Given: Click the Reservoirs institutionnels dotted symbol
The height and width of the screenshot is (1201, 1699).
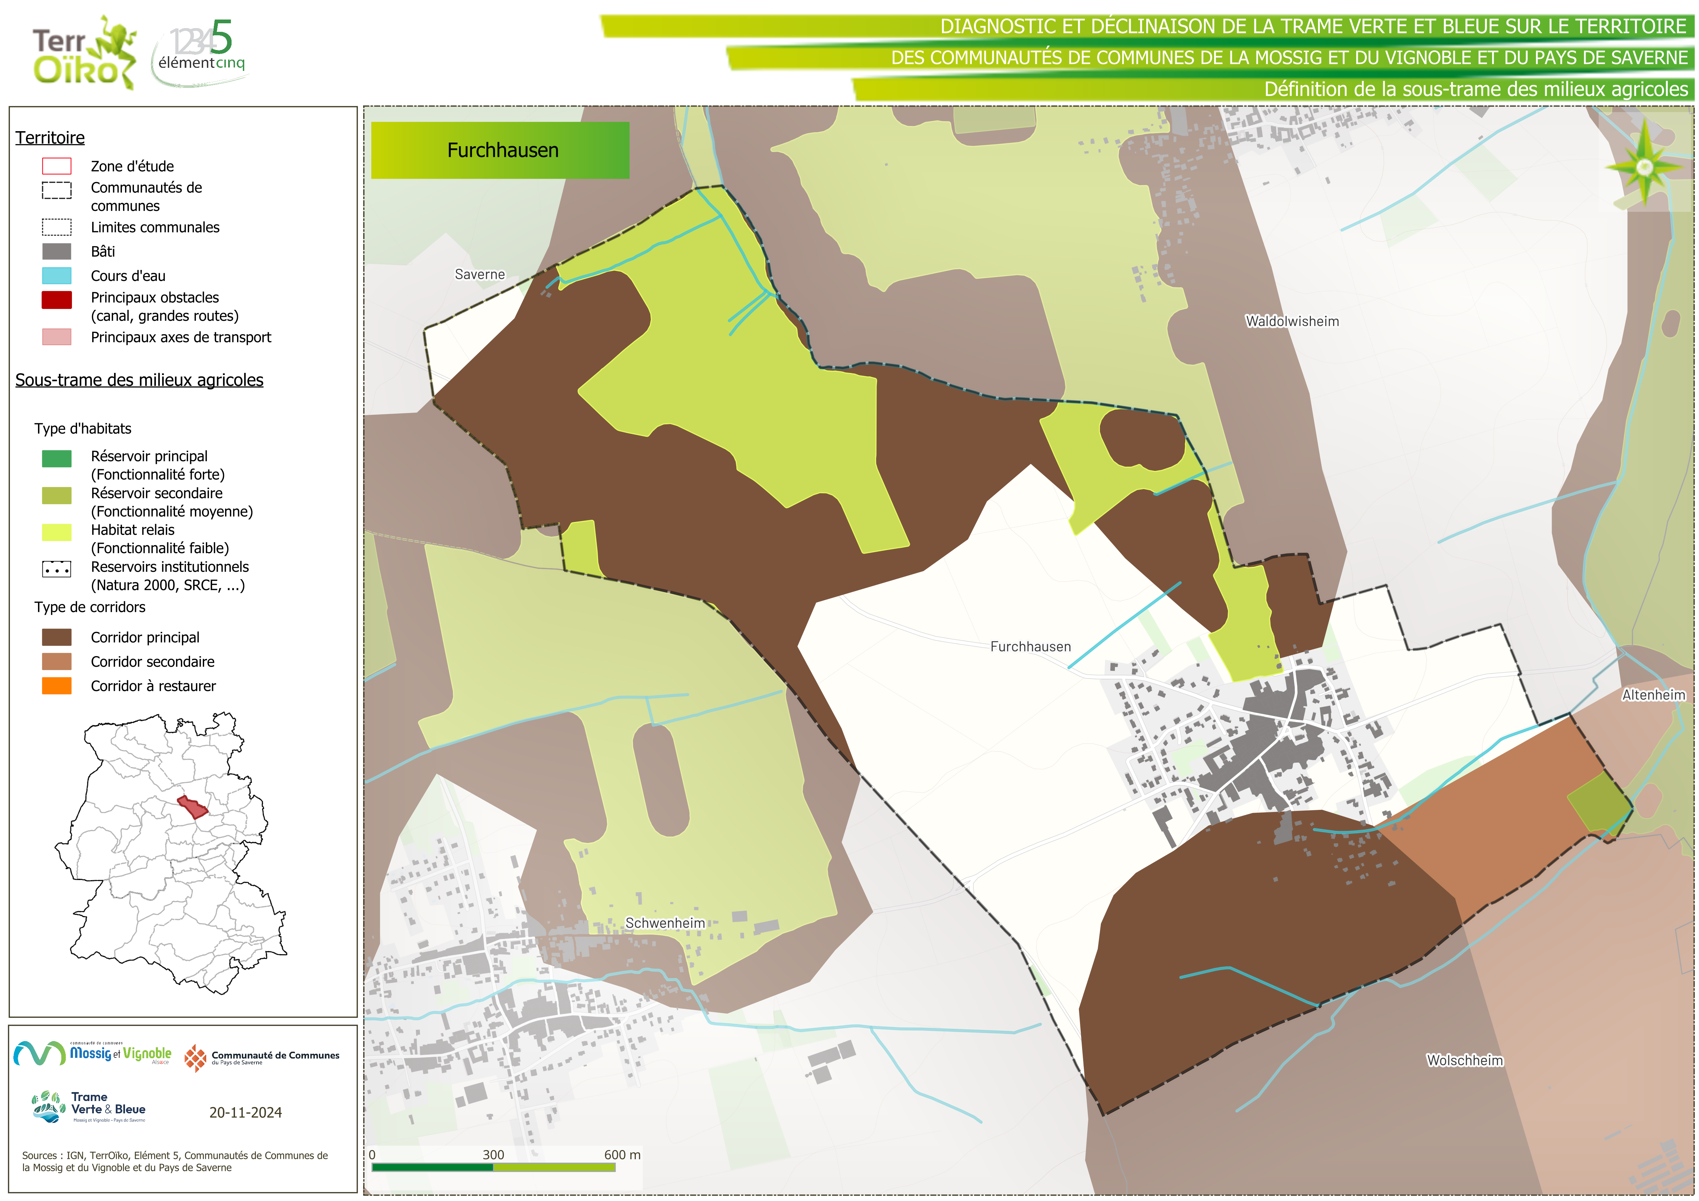Looking at the screenshot, I should tap(57, 569).
